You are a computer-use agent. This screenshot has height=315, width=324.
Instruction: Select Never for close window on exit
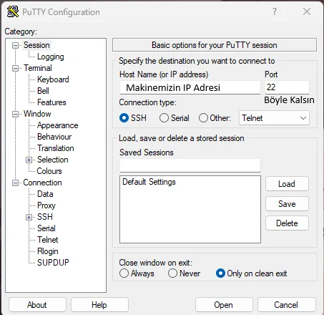pyautogui.click(x=172, y=273)
